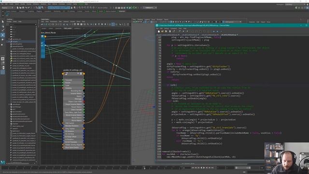Choose the Lasso select tool
The image size is (309, 174).
pos(3,26)
